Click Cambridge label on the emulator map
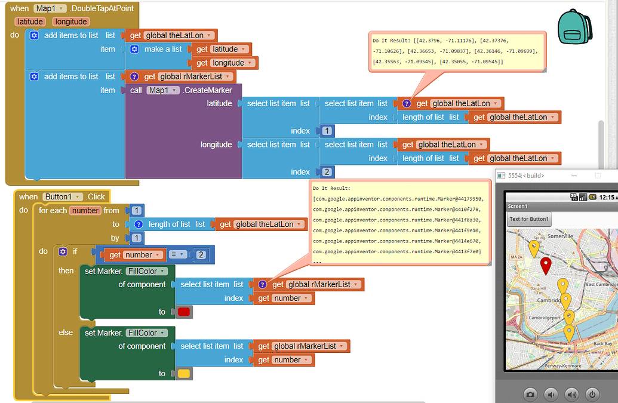This screenshot has width=618, height=403. [549, 300]
